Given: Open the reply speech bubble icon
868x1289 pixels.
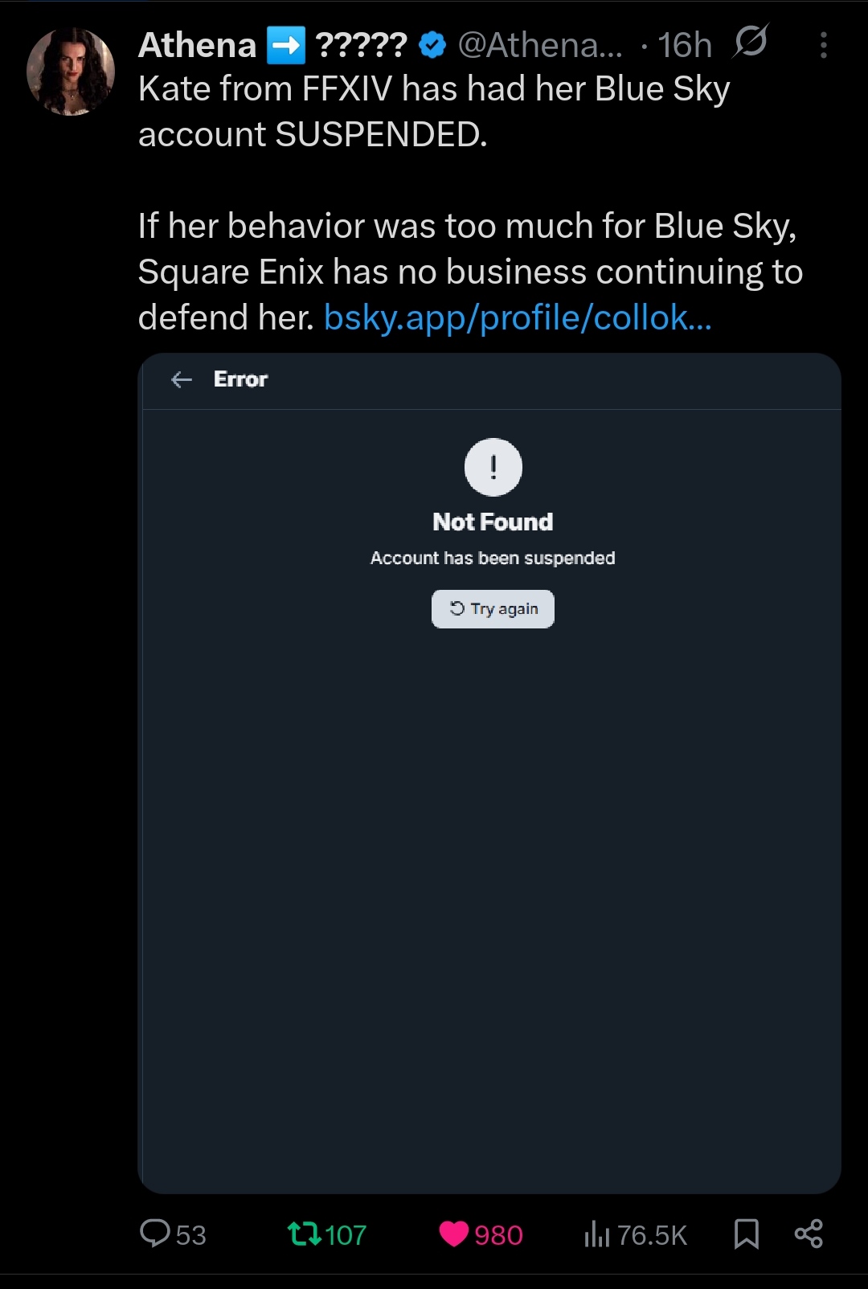Looking at the screenshot, I should point(154,1234).
